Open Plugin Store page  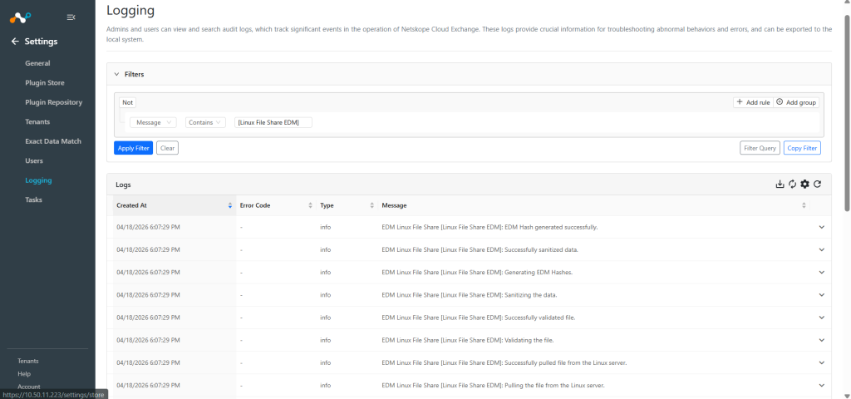click(45, 82)
